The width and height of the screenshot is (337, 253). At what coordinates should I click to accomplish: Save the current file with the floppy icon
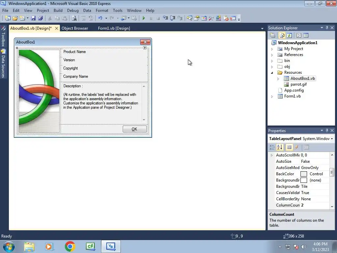click(33, 18)
